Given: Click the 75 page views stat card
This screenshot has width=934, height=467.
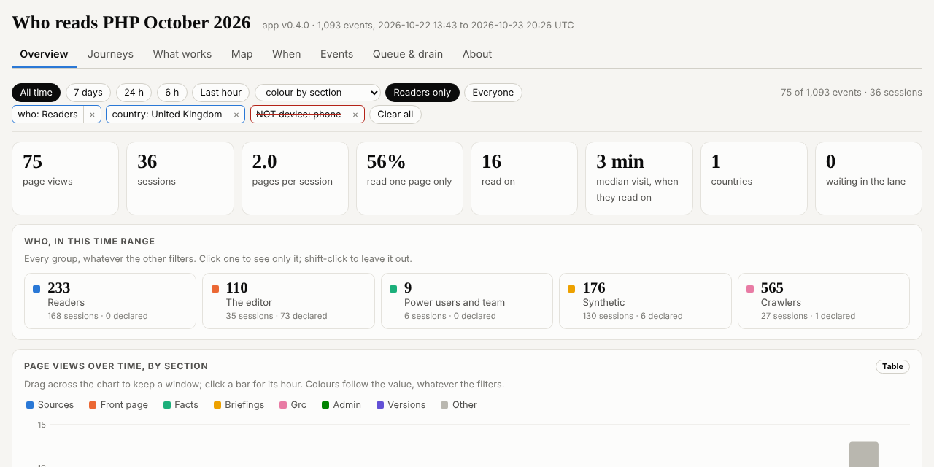Looking at the screenshot, I should 65,178.
